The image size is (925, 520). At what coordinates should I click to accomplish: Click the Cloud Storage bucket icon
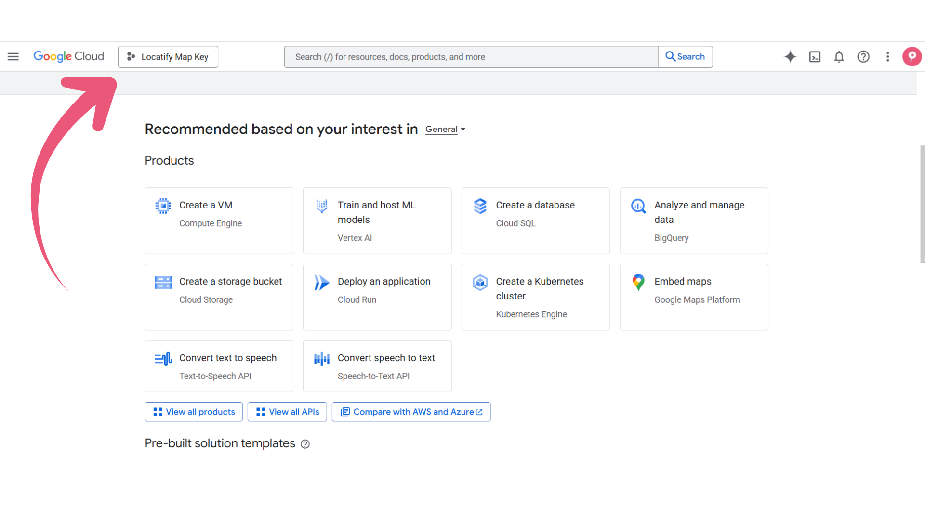[x=163, y=282]
